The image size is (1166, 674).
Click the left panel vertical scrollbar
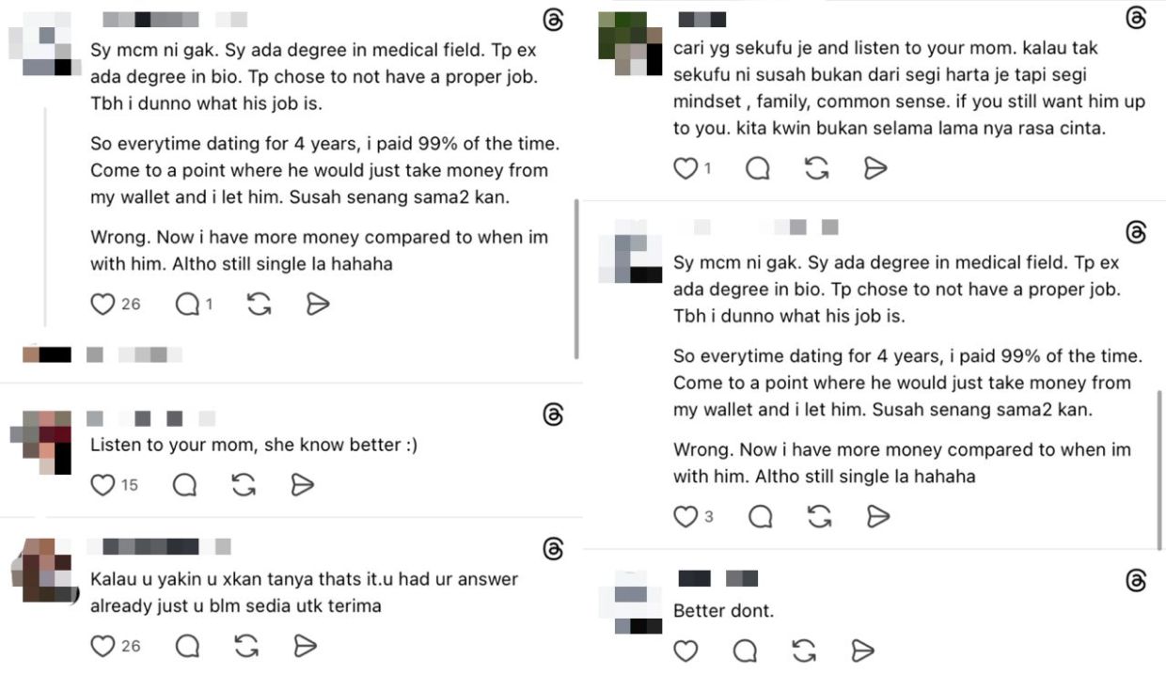[x=577, y=278]
